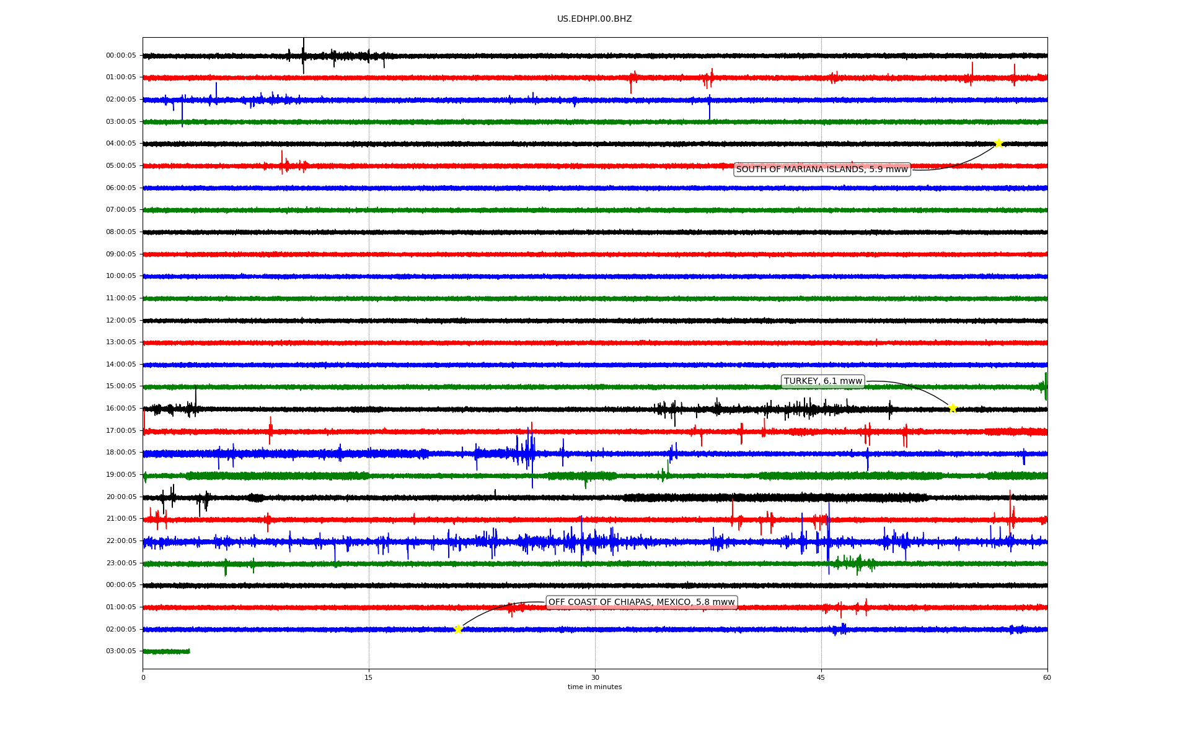Image resolution: width=1190 pixels, height=743 pixels.
Task: Click the 19:00:05 trace time label
Action: point(121,475)
